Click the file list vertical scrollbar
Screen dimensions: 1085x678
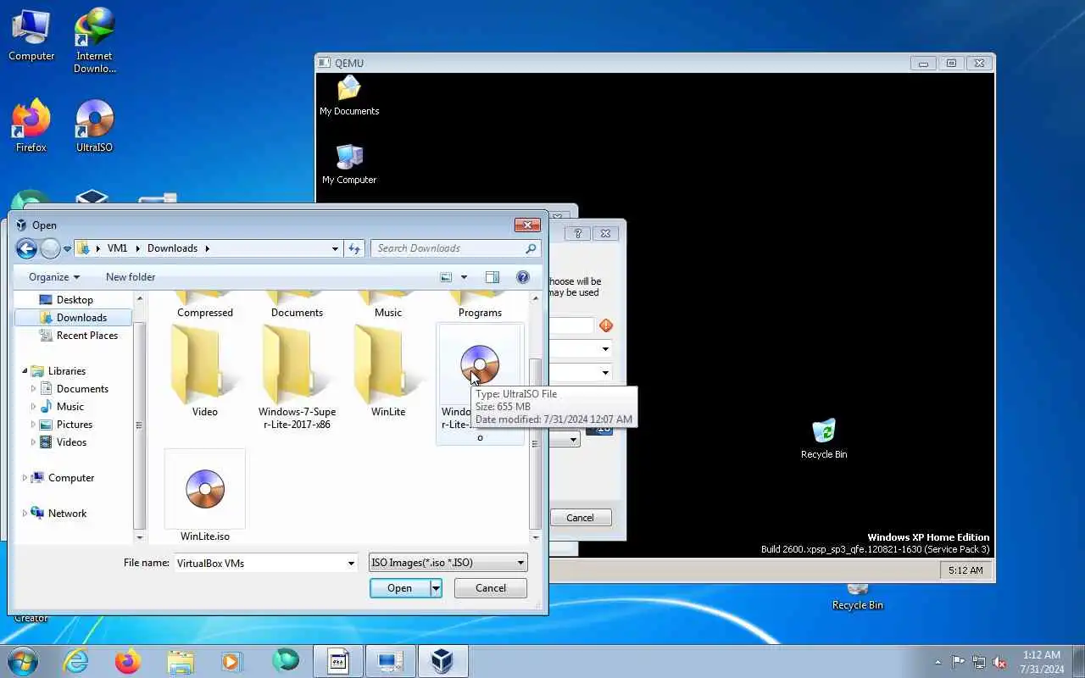click(535, 418)
